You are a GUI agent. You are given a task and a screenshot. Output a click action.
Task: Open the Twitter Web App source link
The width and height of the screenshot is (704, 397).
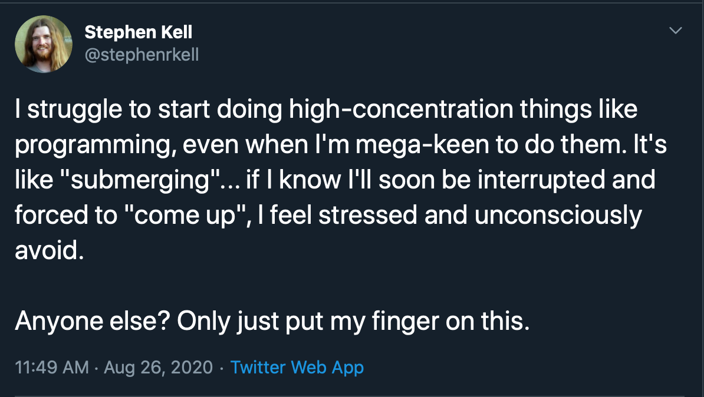tap(297, 368)
